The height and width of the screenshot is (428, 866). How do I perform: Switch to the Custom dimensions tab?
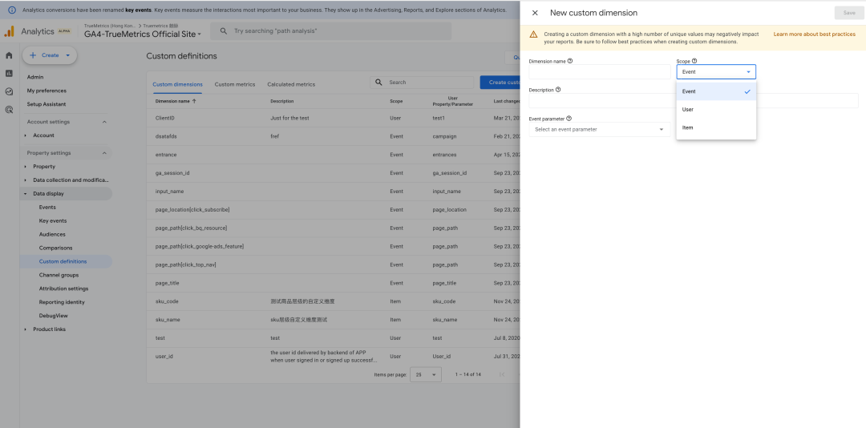(x=177, y=84)
